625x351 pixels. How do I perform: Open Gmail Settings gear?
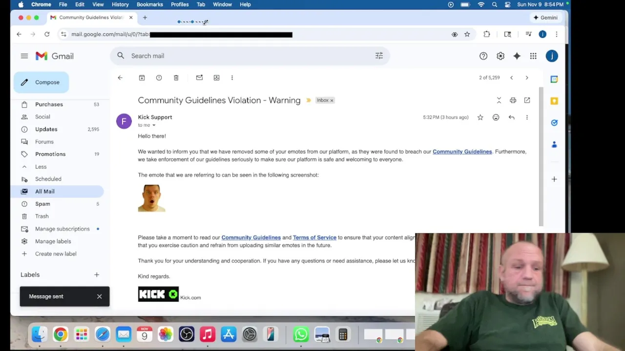(x=500, y=56)
